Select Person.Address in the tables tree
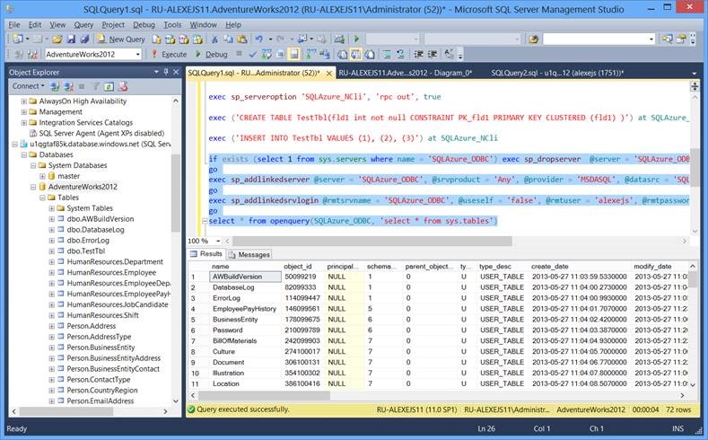 pyautogui.click(x=92, y=326)
